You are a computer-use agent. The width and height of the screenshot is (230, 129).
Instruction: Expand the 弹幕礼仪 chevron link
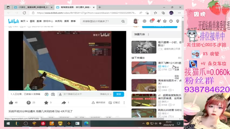pos(106,94)
